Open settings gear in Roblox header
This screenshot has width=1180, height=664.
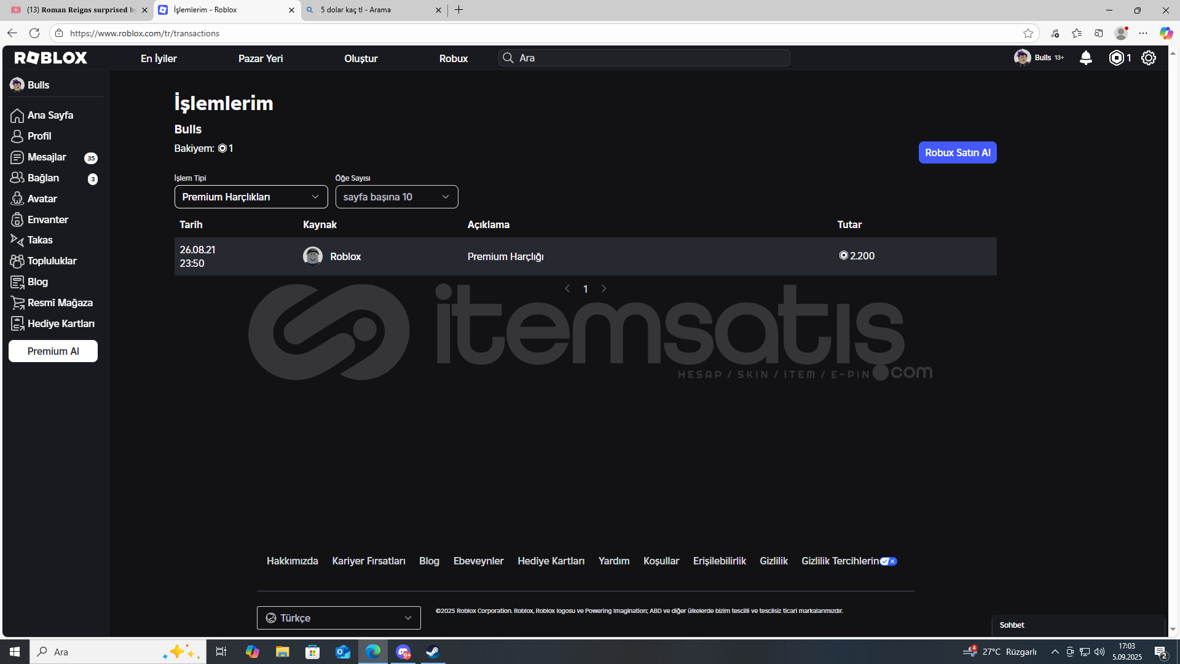click(x=1149, y=58)
